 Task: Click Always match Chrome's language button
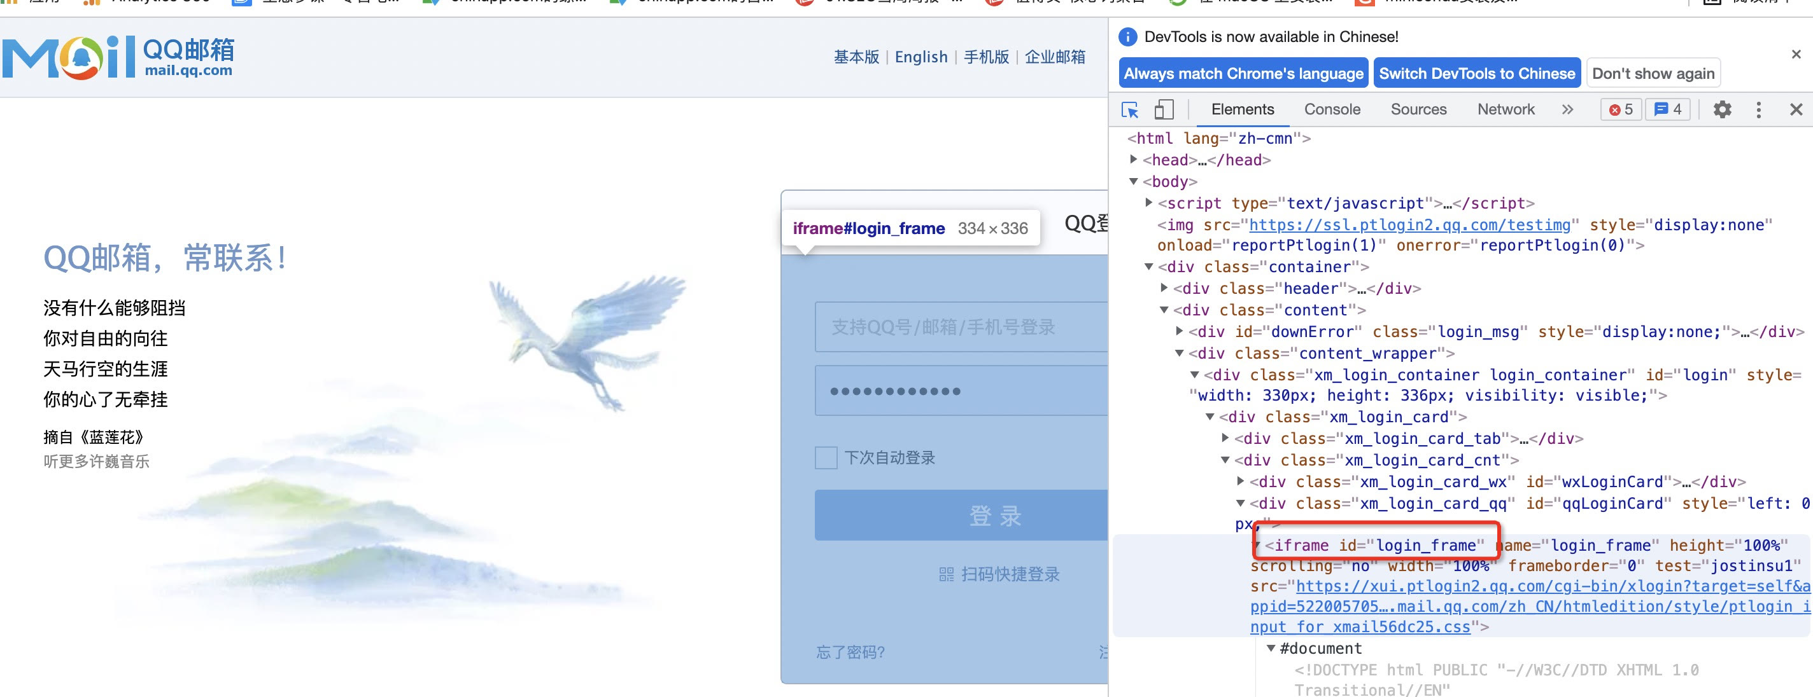[x=1243, y=73]
